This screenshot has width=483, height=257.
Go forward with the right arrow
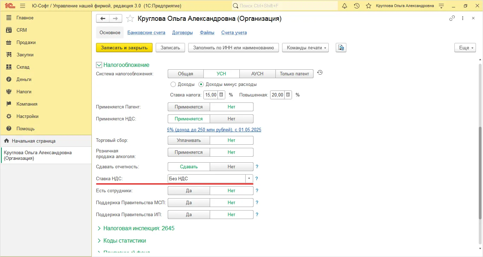[x=115, y=19]
